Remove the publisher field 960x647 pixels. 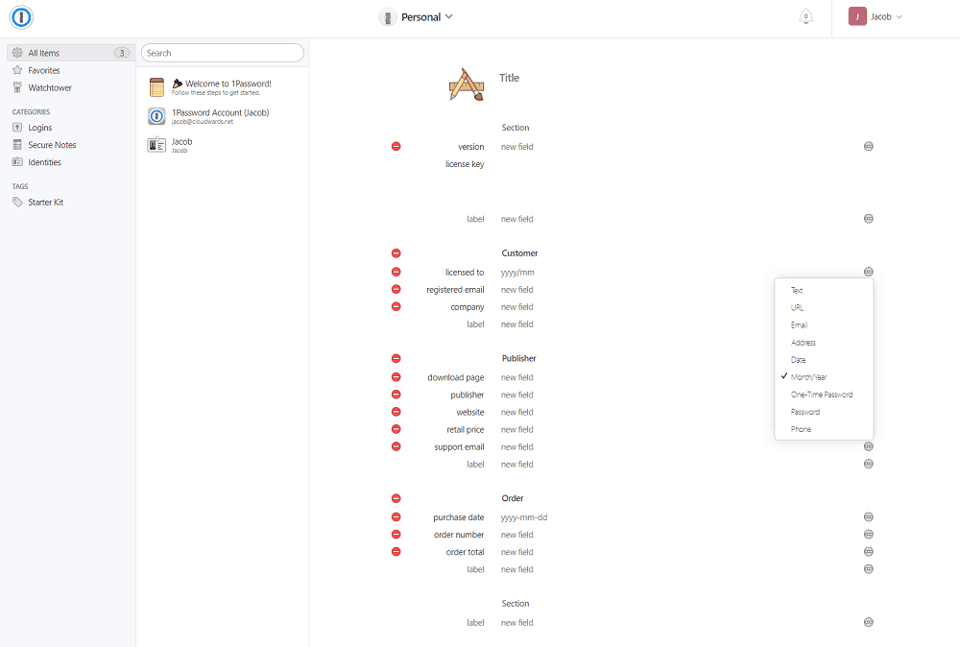[396, 395]
